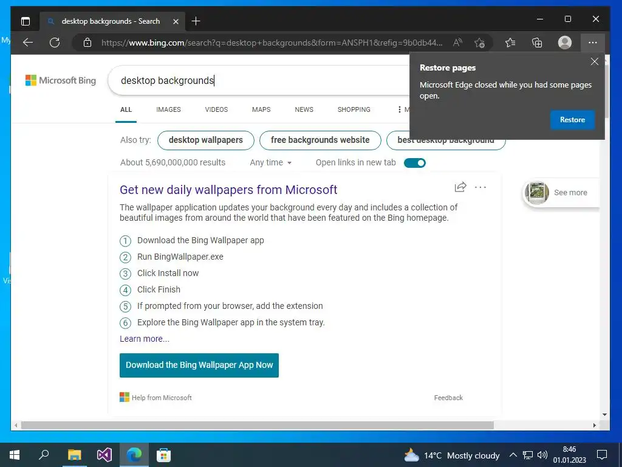Screen dimensions: 622x467
Task: Reload the page with refresh icon
Action: pyautogui.click(x=55, y=43)
